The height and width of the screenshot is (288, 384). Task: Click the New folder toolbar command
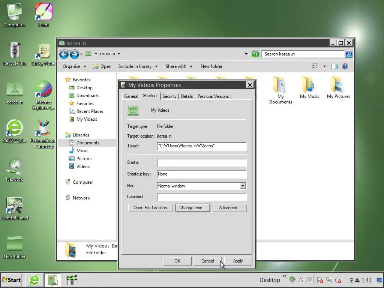(211, 66)
